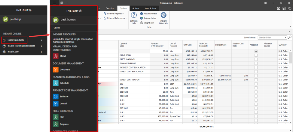Click the Progress product label
This screenshot has width=293, height=132.
64,124
